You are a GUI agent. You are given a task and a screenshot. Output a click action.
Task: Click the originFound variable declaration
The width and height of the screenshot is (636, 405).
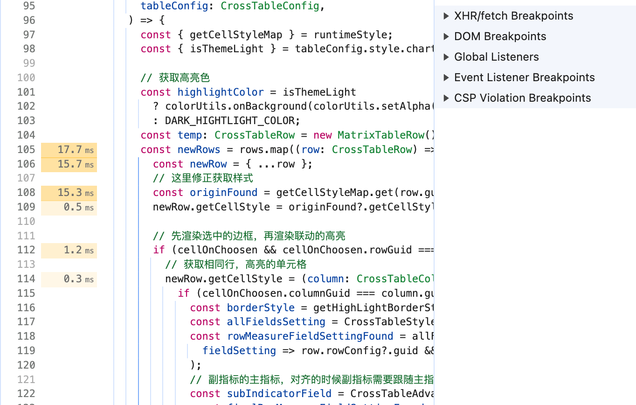click(x=224, y=192)
